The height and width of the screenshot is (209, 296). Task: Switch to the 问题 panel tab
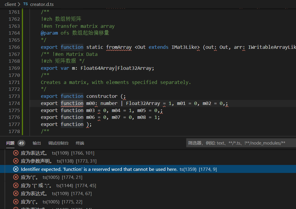10,143
